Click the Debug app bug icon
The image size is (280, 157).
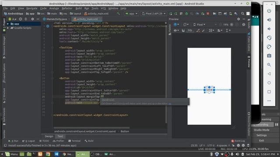click(186, 14)
